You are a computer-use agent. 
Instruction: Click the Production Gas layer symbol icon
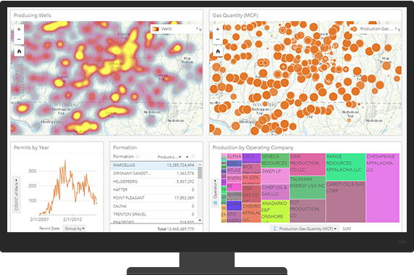coord(354,29)
